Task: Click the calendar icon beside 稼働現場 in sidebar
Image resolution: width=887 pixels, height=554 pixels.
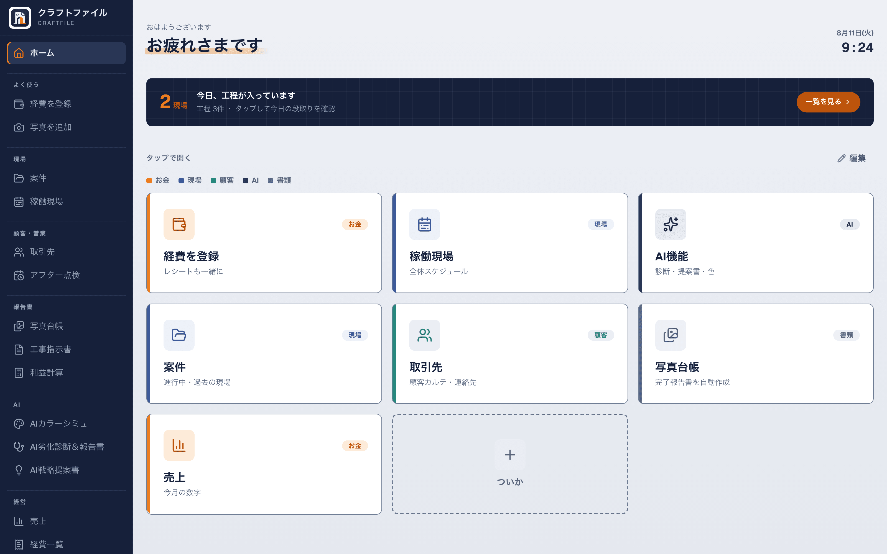Action: coord(19,202)
